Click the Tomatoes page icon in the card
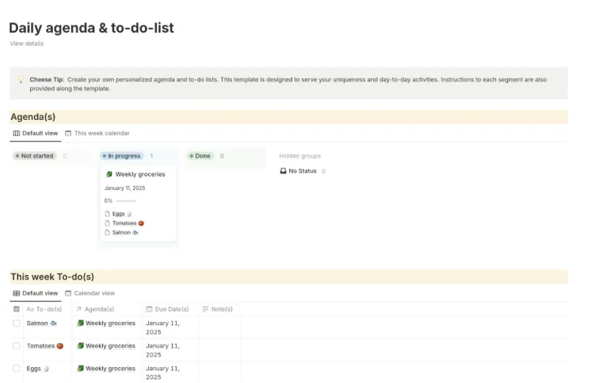Image resolution: width=589 pixels, height=383 pixels. (107, 223)
